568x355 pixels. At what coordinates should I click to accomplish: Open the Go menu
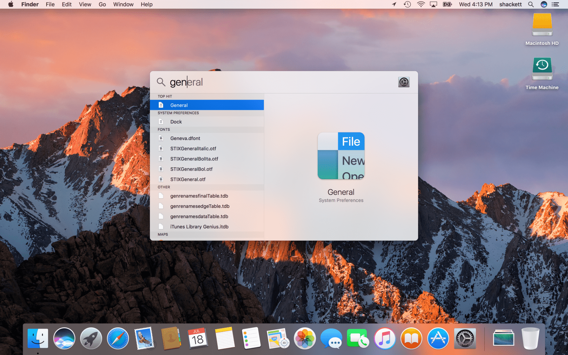(102, 5)
